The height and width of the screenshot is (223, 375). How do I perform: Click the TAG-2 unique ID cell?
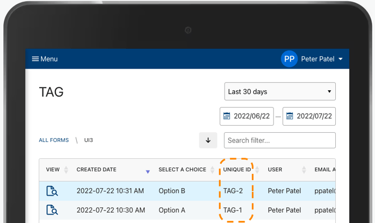pos(233,191)
